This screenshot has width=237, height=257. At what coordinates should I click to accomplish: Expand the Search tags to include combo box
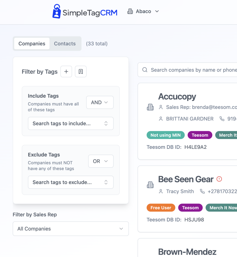[x=71, y=123]
